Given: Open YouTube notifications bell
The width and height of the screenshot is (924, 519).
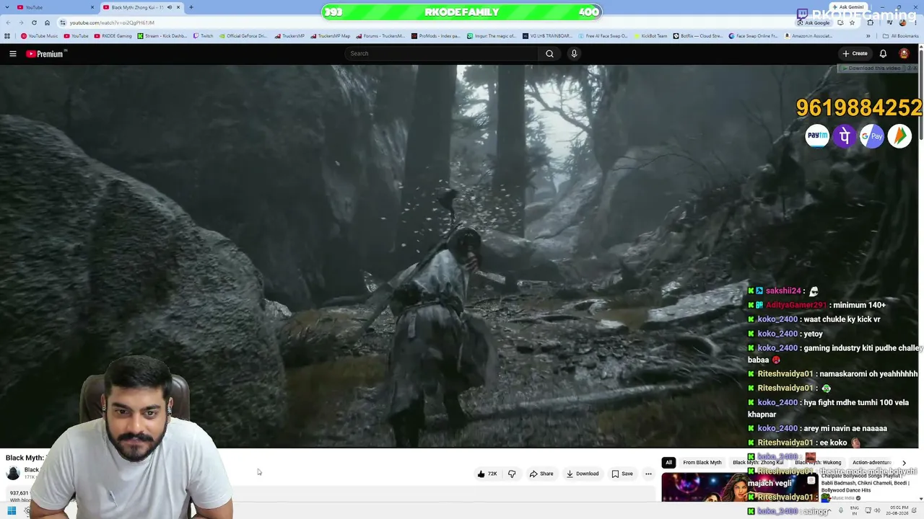Looking at the screenshot, I should click(x=883, y=53).
